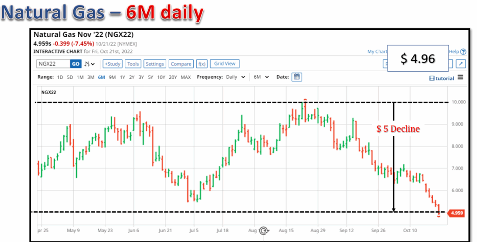Expand the Frequency Daily dropdown
The width and height of the screenshot is (477, 242).
coord(235,77)
